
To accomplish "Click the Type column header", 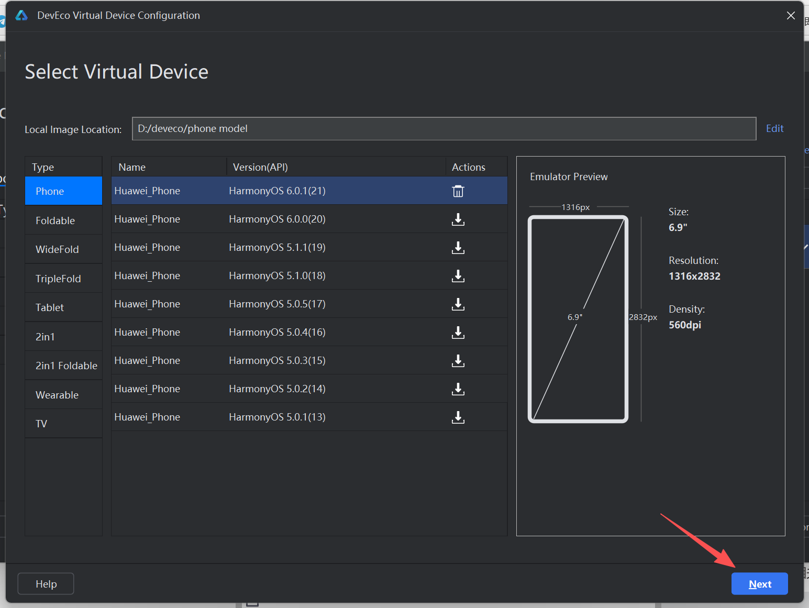I will tap(63, 167).
